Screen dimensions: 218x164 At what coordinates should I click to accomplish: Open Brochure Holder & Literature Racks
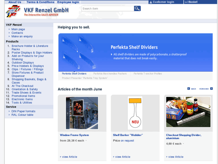(x=30, y=48)
